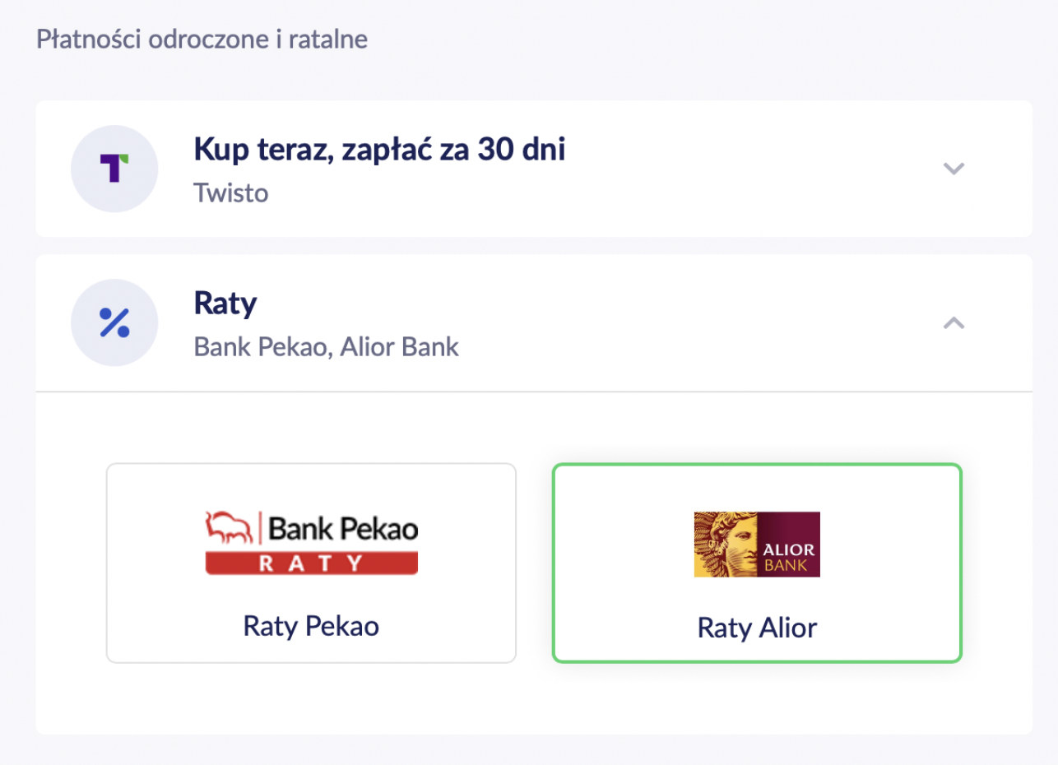The width and height of the screenshot is (1058, 765).
Task: Click the golden face in the Alior logo
Action: coord(726,544)
